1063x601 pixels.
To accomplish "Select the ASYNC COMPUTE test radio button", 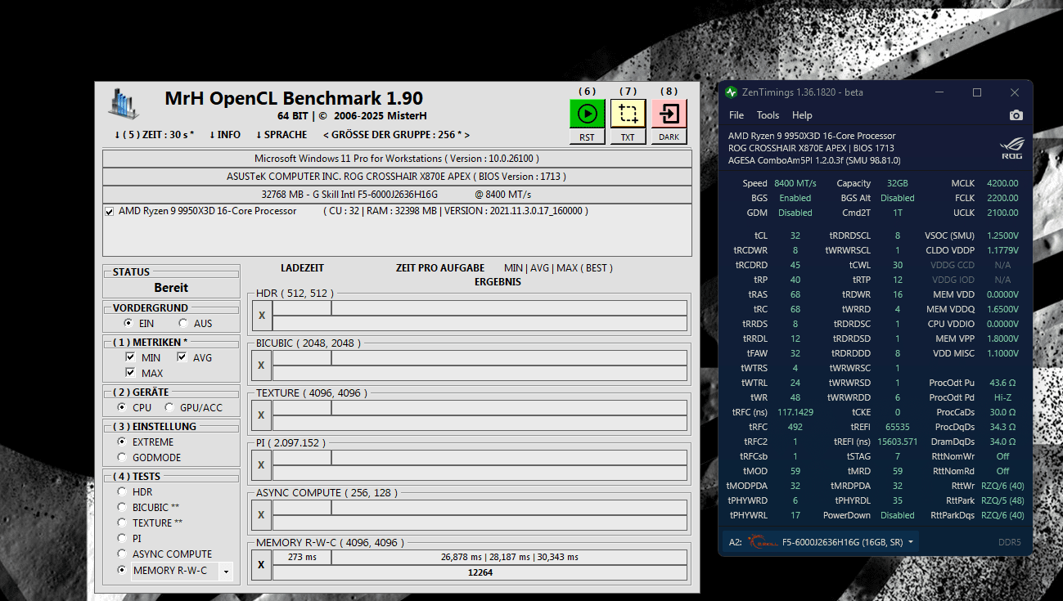I will [x=123, y=554].
